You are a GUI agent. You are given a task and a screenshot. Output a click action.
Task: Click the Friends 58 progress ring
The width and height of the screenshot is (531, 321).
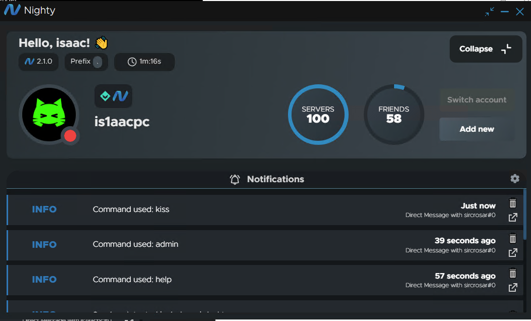tap(394, 115)
